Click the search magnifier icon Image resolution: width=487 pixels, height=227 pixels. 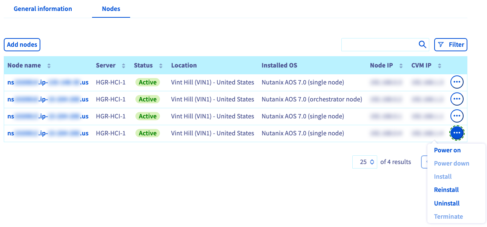pos(422,44)
